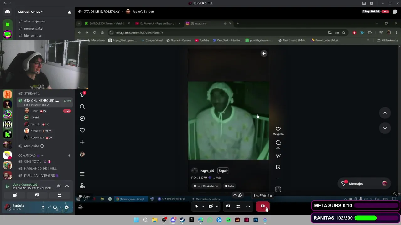Click the add-user icon at stream bottom left
The image size is (401, 225).
click(x=81, y=207)
